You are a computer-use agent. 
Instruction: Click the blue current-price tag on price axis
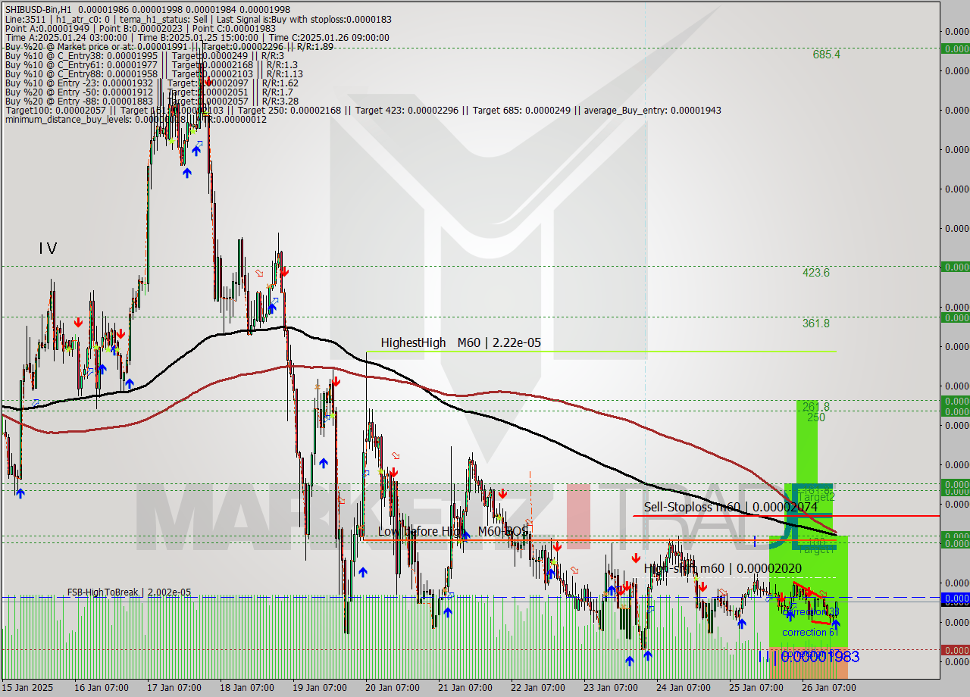(955, 598)
